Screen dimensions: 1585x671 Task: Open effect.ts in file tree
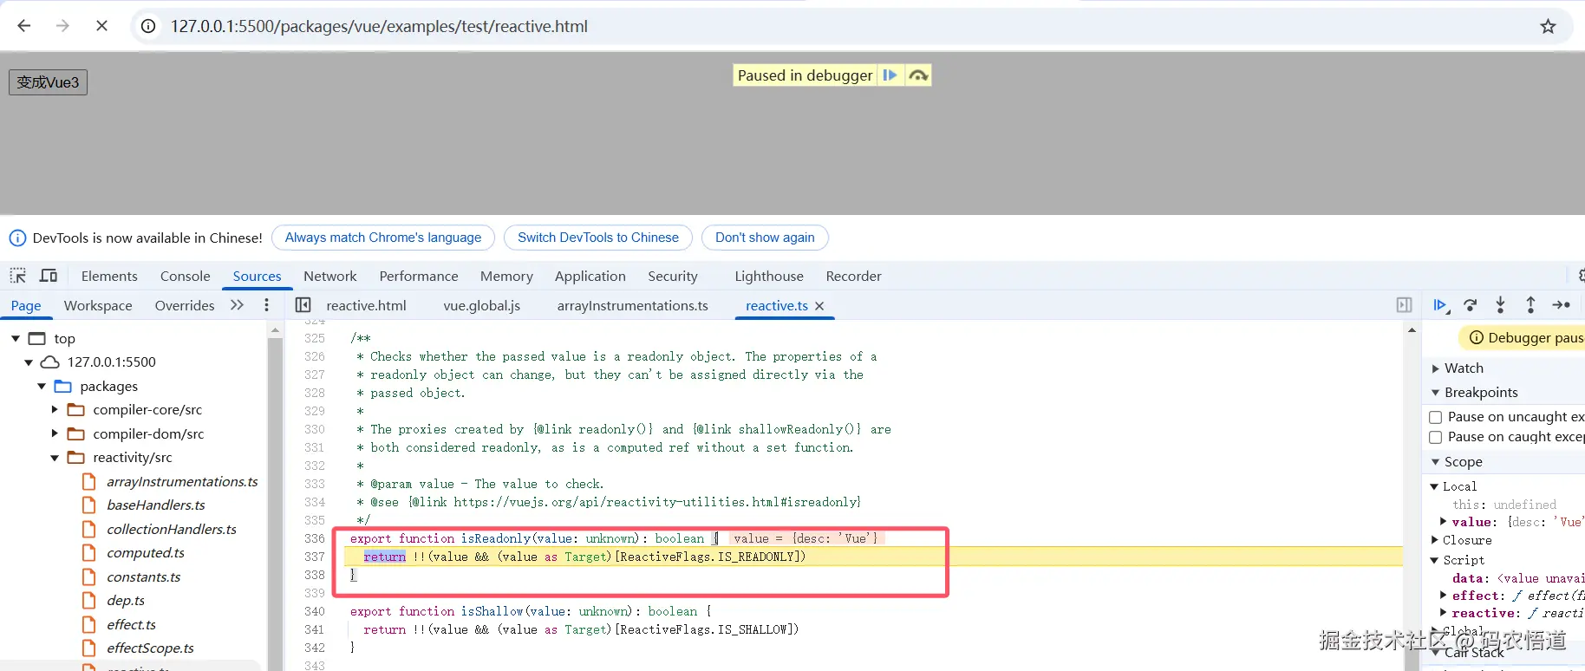(x=131, y=624)
